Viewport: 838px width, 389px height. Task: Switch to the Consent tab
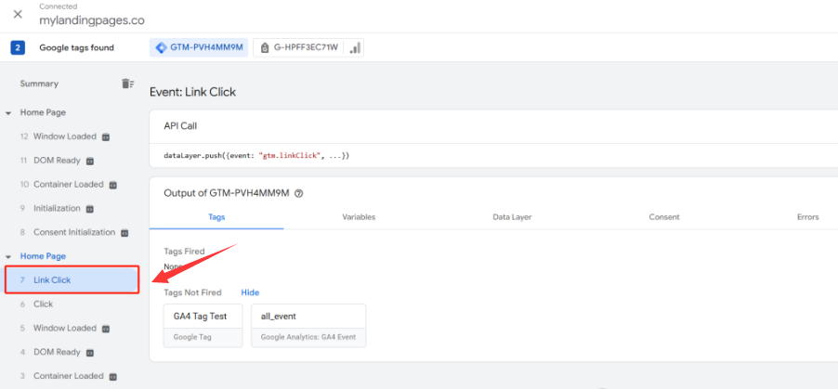click(663, 217)
